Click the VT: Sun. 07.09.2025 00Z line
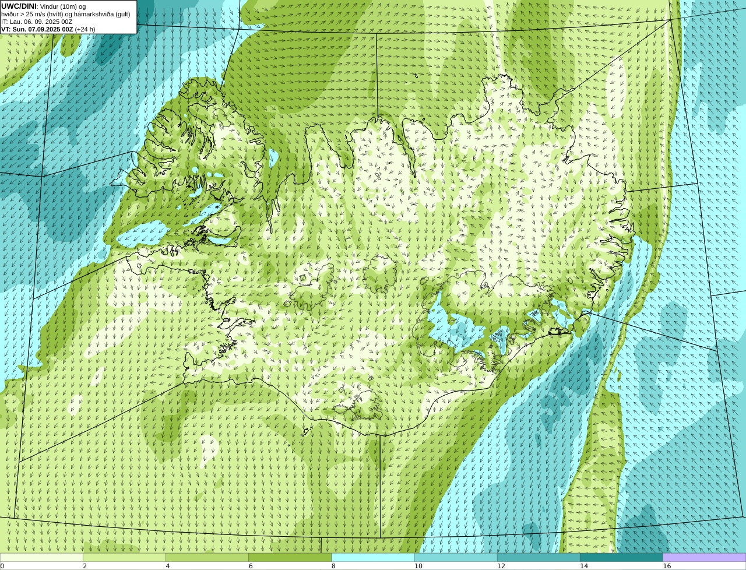The height and width of the screenshot is (570, 746). [48, 29]
